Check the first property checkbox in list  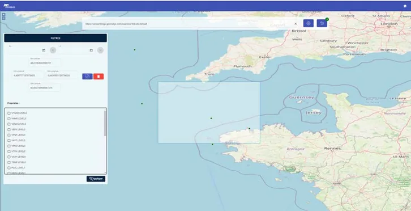[x=9, y=113]
